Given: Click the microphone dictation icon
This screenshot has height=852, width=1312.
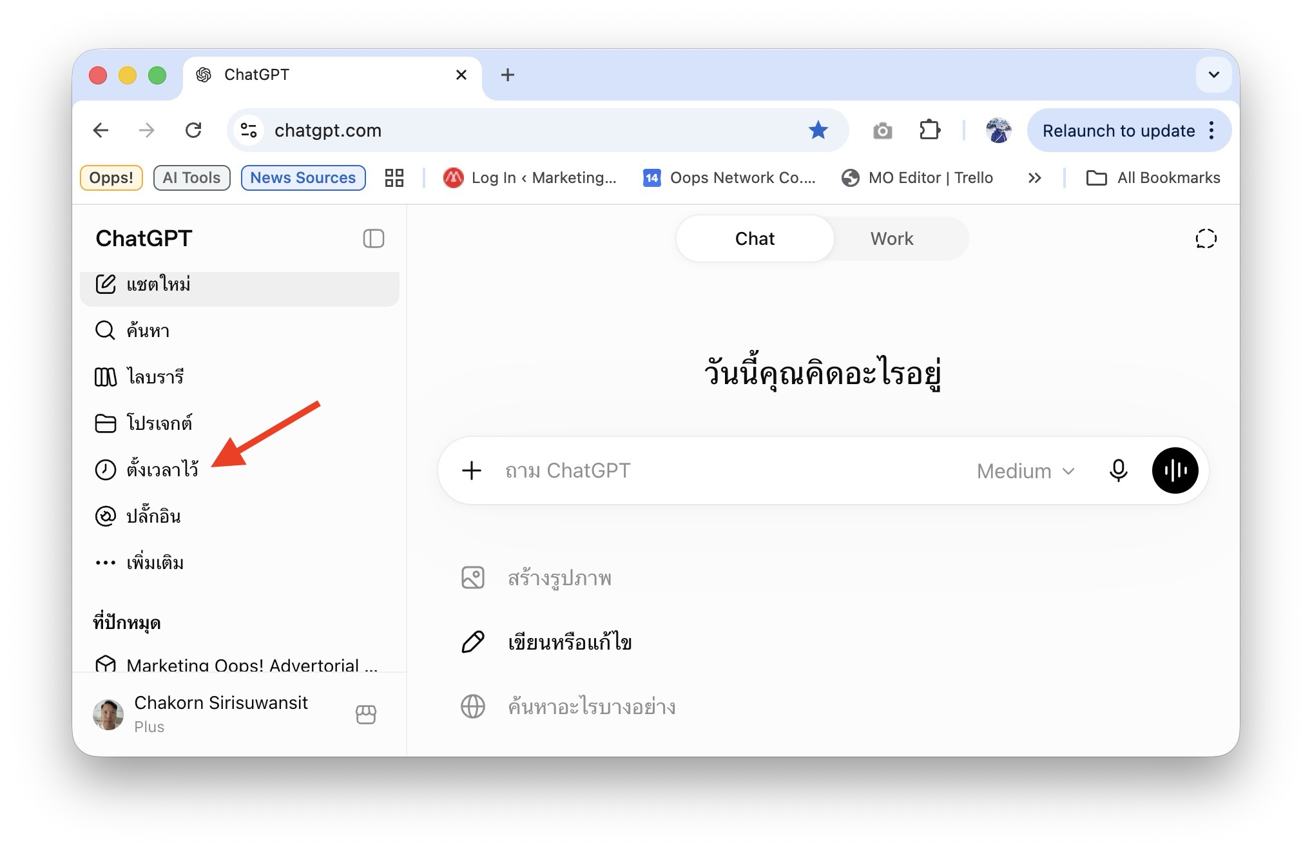Looking at the screenshot, I should pos(1119,470).
